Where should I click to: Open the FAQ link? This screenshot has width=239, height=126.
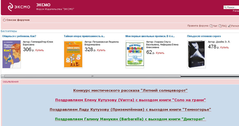click(224, 26)
